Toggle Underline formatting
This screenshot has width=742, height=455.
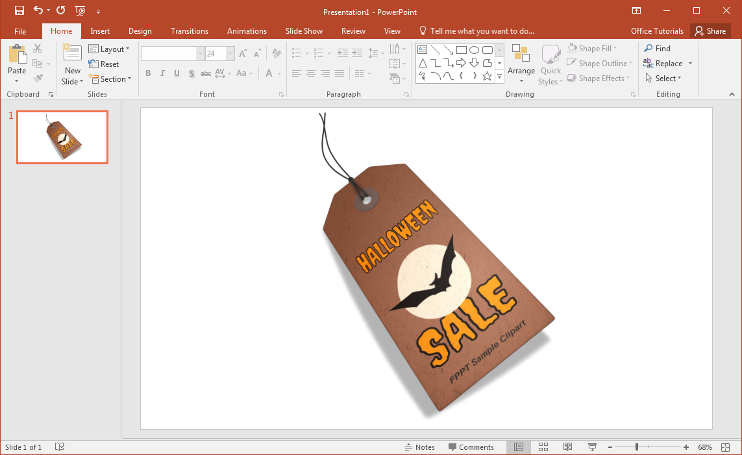coord(177,73)
